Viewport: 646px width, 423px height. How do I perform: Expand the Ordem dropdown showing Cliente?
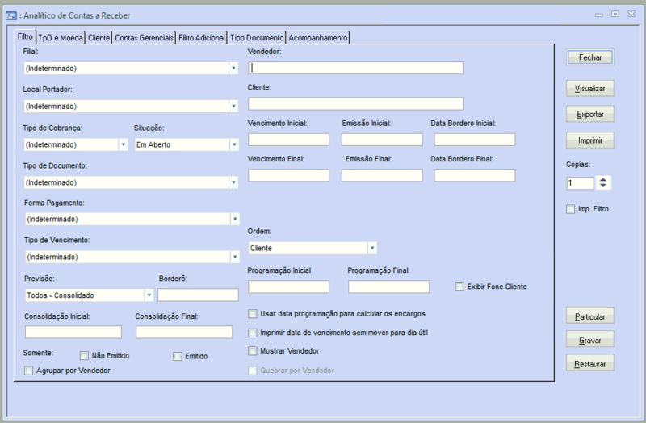coord(372,248)
